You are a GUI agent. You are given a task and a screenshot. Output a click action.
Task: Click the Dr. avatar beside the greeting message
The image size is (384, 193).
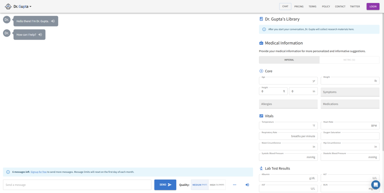point(7,19)
